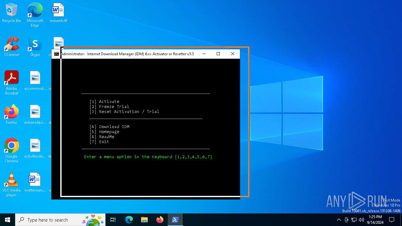Open the clock and date flyout
Screen dimensions: 402x226
pyautogui.click(x=375, y=220)
